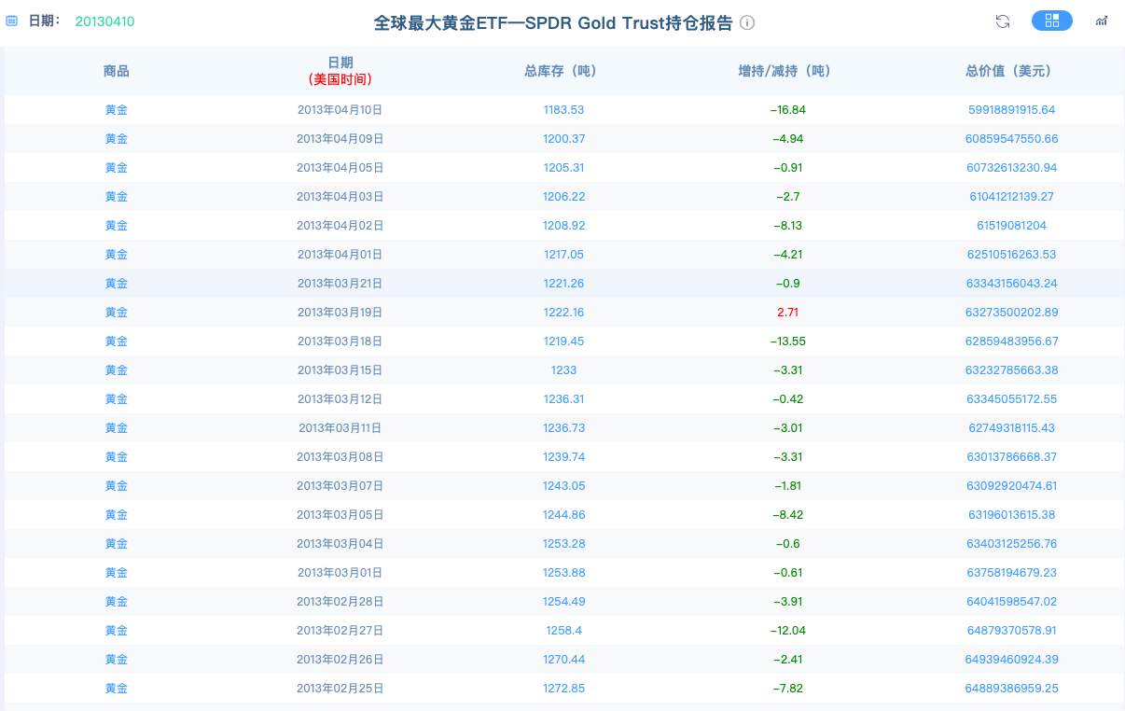Select the date cell 2013年04月03日
This screenshot has width=1125, height=711.
tap(340, 197)
